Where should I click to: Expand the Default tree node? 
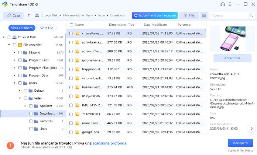(20, 91)
